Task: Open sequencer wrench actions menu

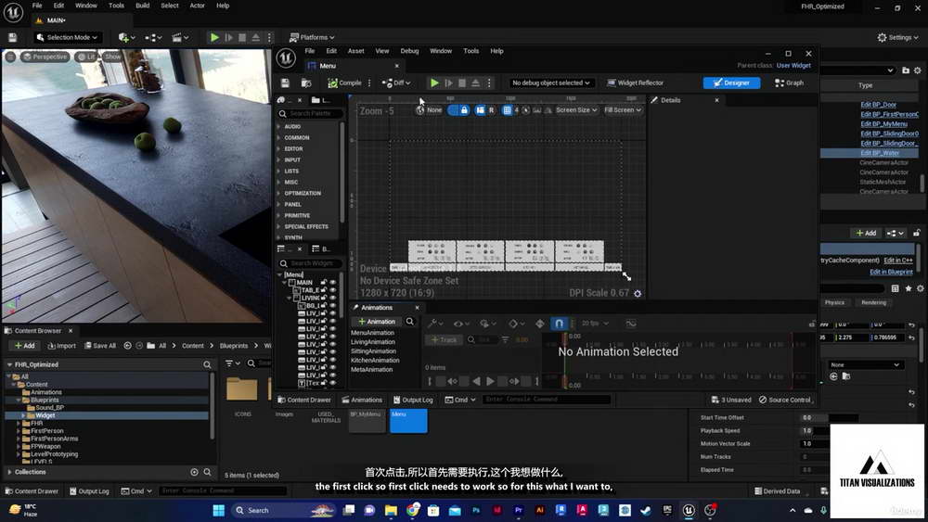Action: (x=435, y=324)
